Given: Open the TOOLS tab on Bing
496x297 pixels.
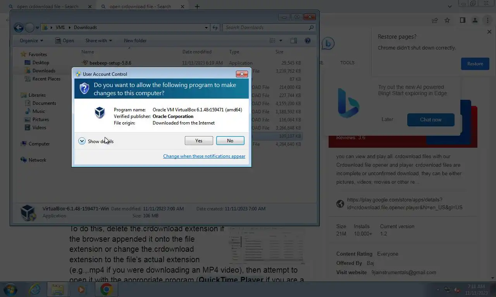Looking at the screenshot, I should click(347, 63).
